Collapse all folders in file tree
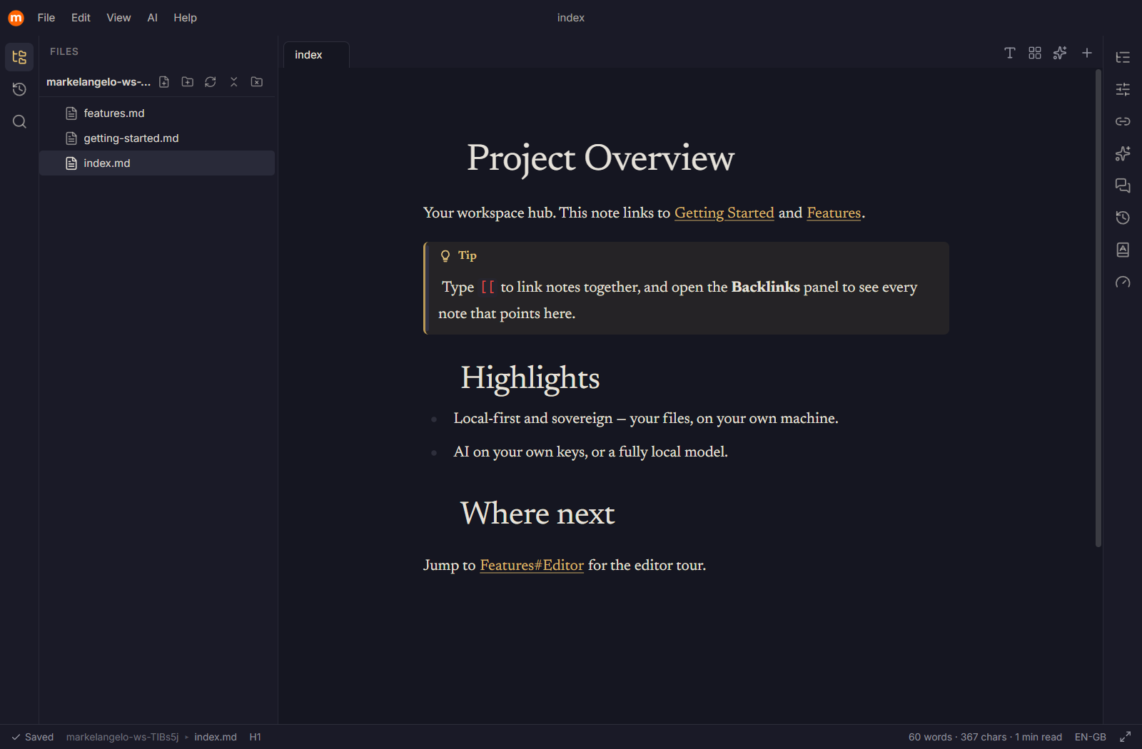Screen dimensions: 1142x749 (233, 82)
